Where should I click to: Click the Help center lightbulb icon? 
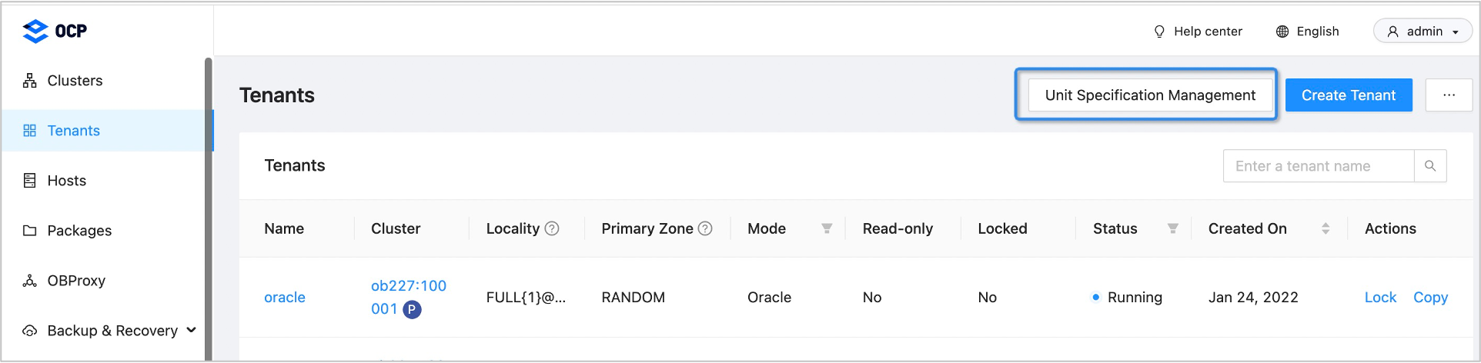coord(1159,32)
